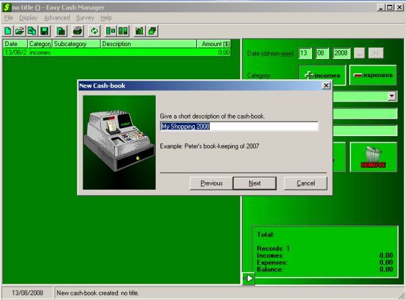Click the large-and-small panel layout icon
Image resolution: width=406 pixels, height=300 pixels.
(x=111, y=31)
